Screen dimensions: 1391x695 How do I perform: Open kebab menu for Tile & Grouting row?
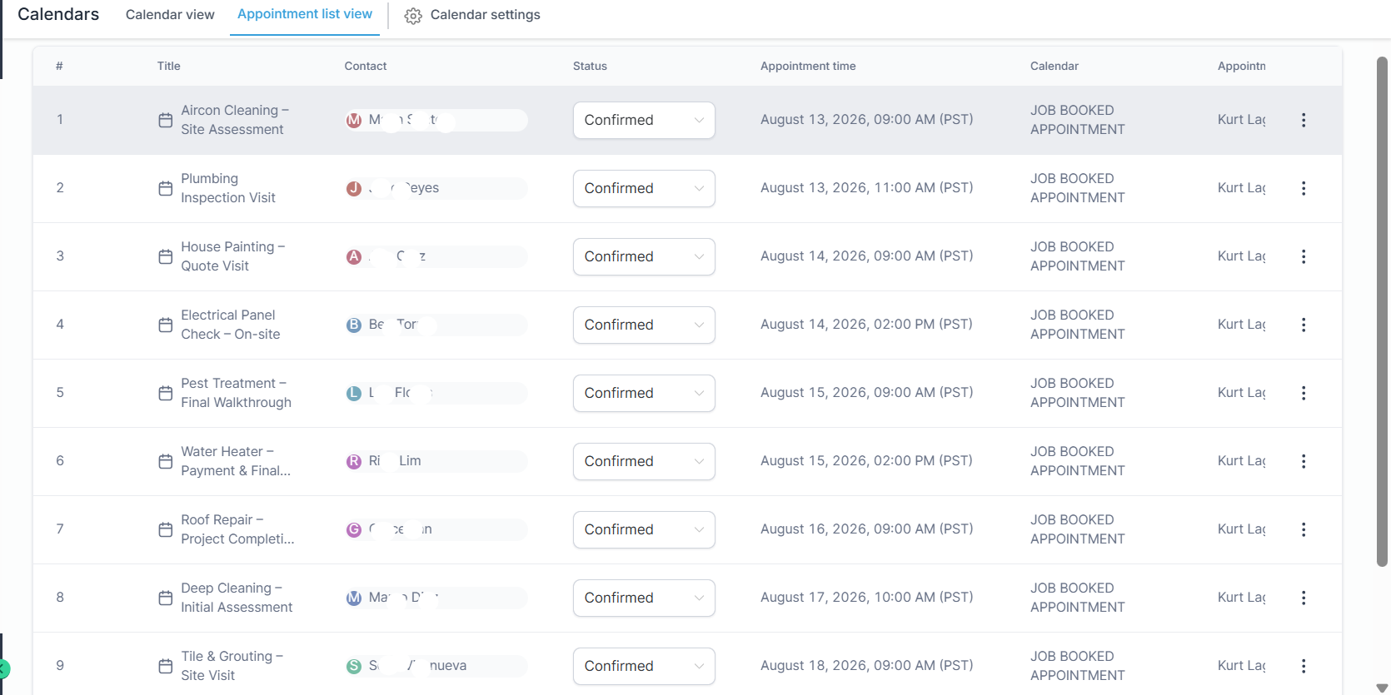point(1304,666)
